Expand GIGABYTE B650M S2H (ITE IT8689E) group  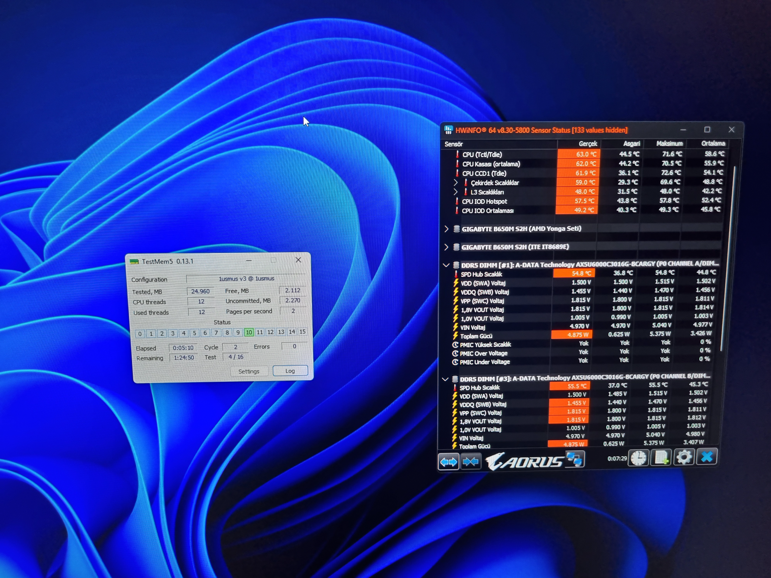[x=446, y=247]
